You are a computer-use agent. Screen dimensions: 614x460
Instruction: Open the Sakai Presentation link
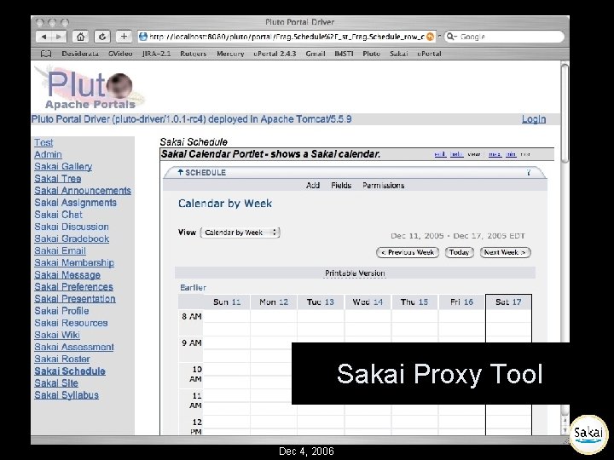(75, 299)
